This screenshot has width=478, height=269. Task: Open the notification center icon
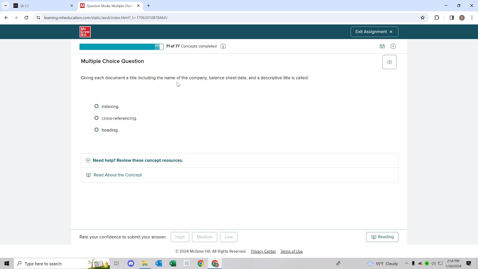pyautogui.click(x=469, y=263)
